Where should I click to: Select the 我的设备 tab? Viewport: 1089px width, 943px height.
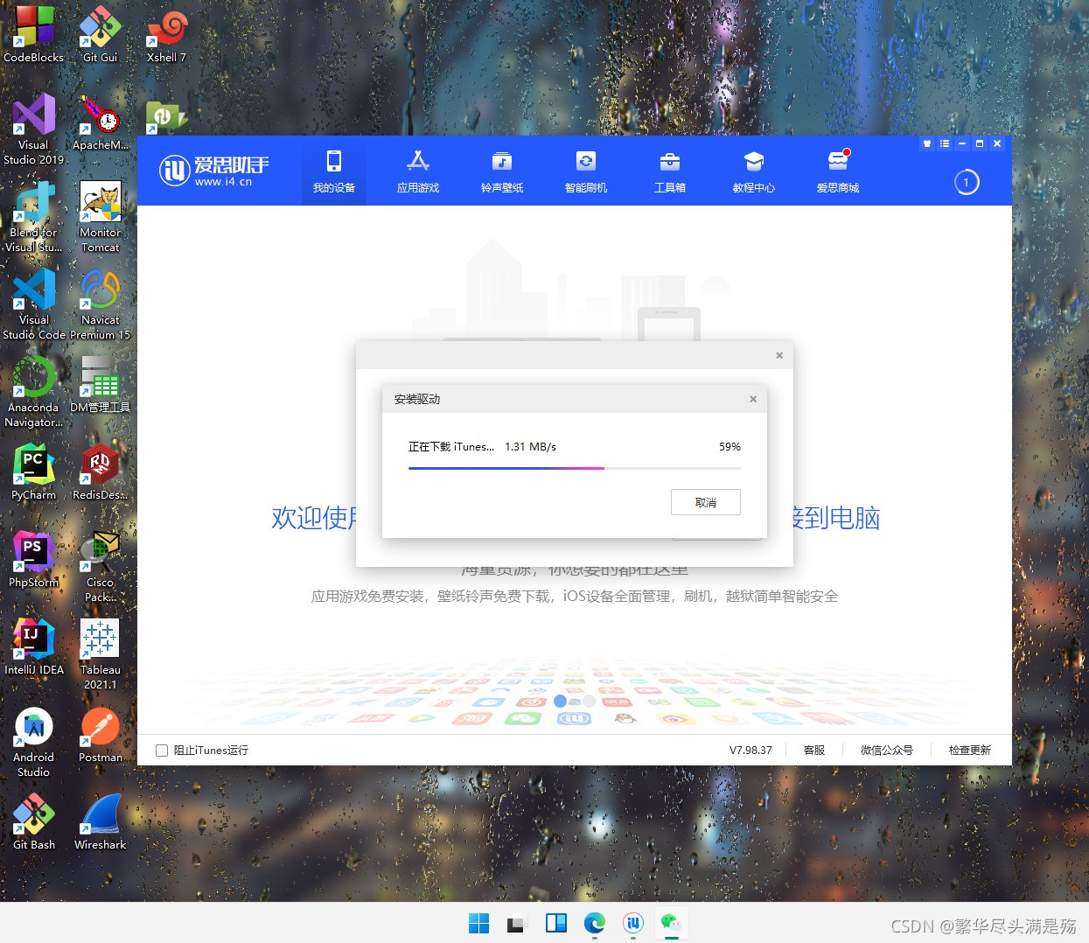click(334, 171)
